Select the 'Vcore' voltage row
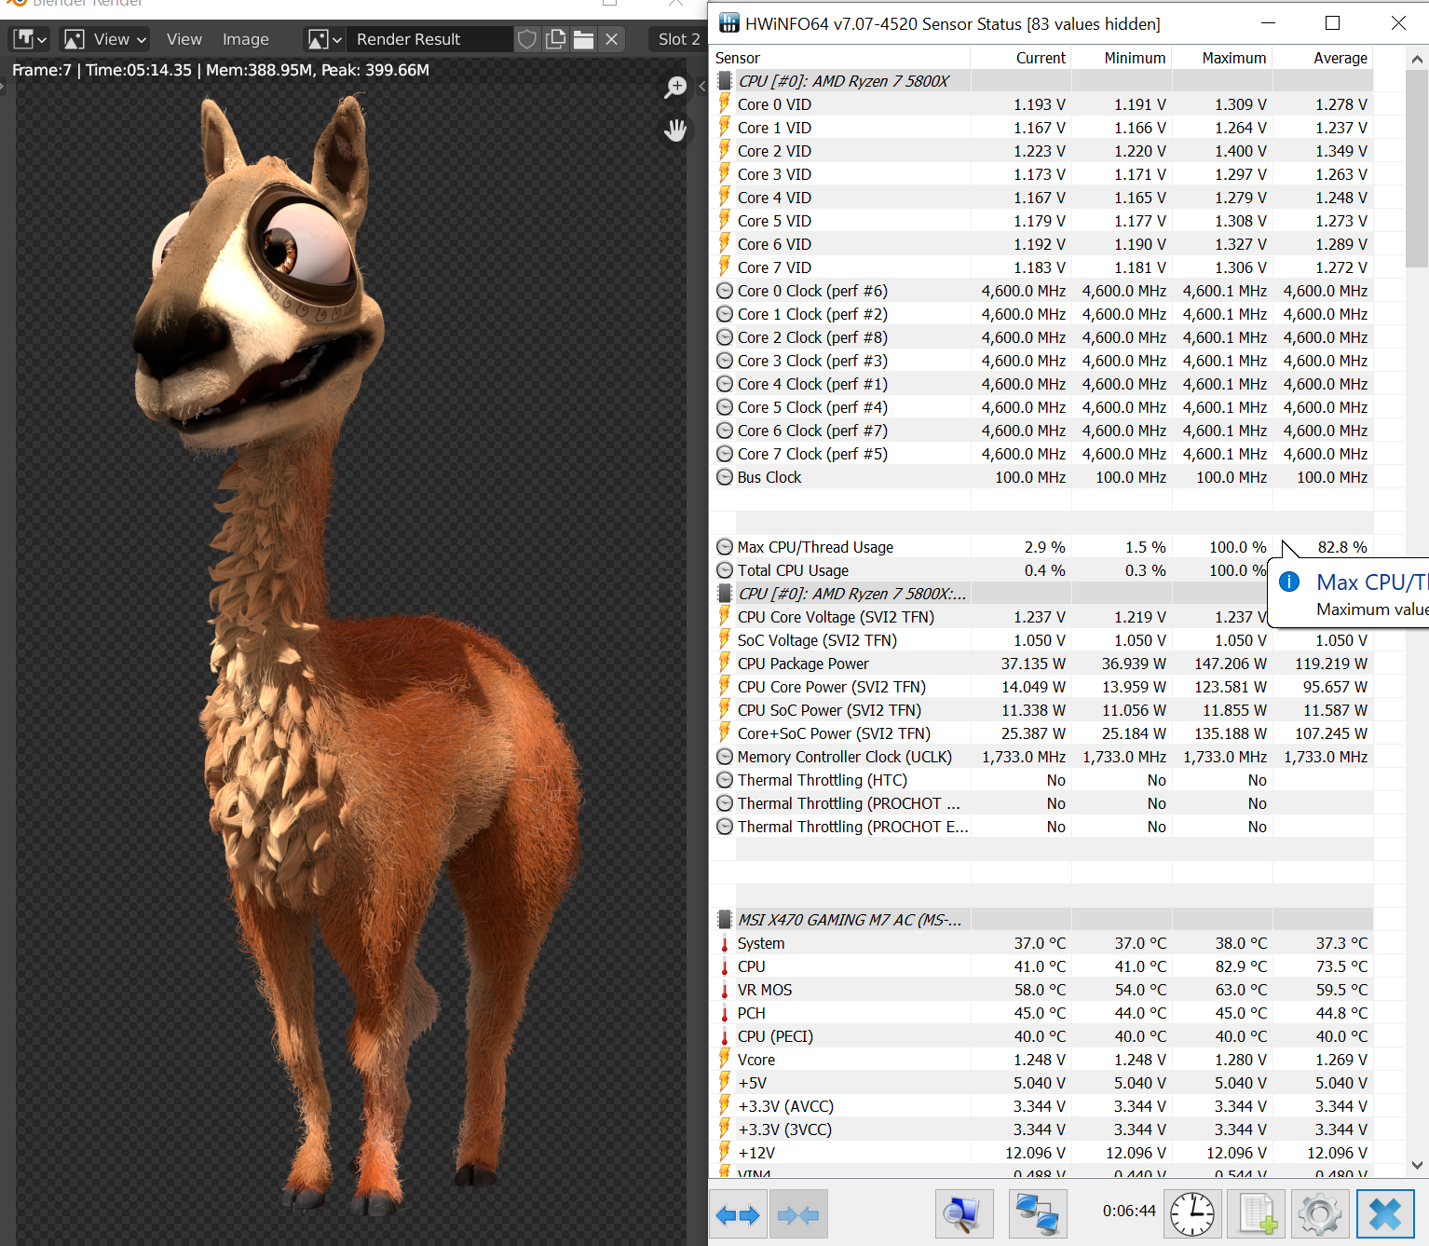Screen dimensions: 1429x1246 coord(1041,1060)
